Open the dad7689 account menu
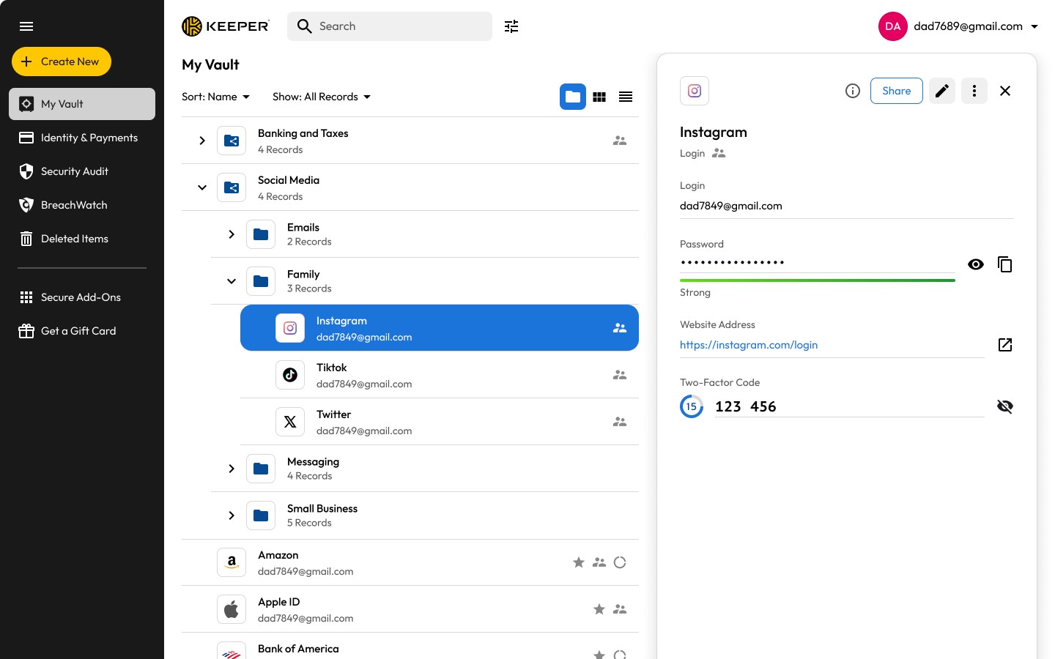The height and width of the screenshot is (659, 1055). [968, 26]
